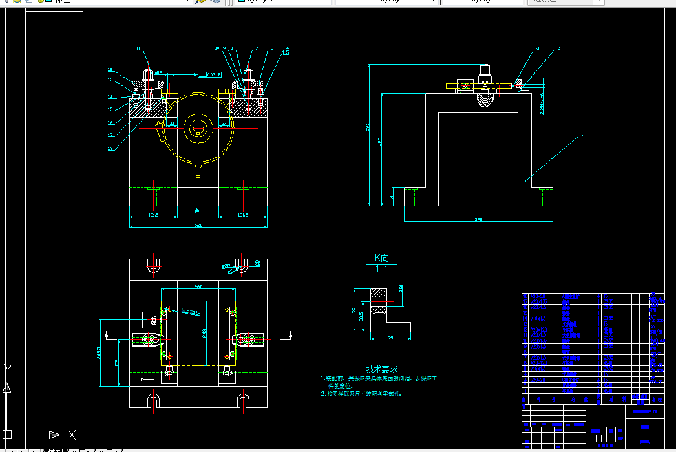The width and height of the screenshot is (676, 452).
Task: Select balloon number 12
Action: [x=110, y=69]
